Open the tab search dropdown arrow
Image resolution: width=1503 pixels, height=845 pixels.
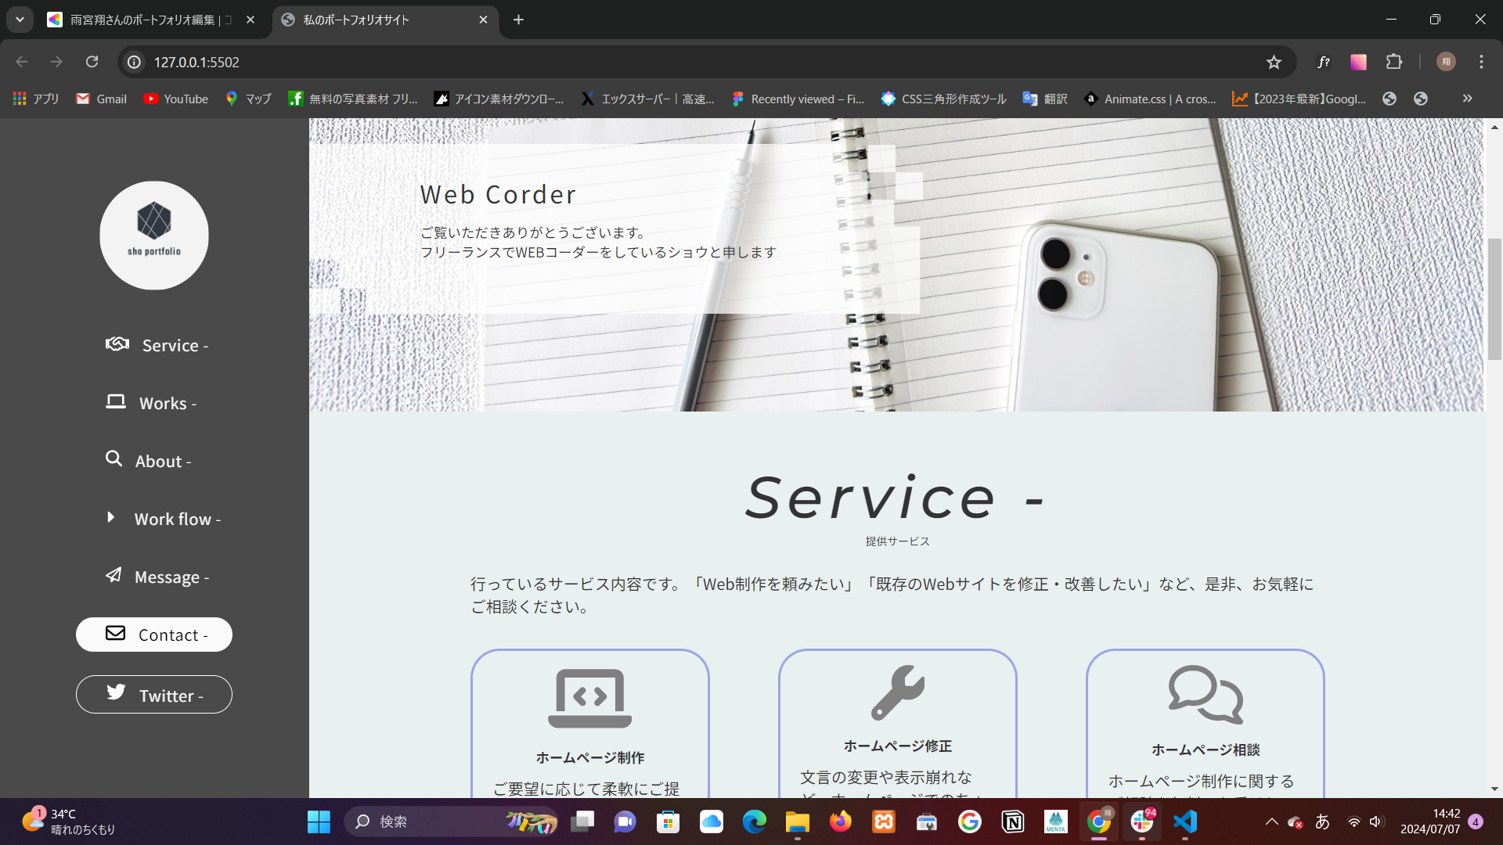tap(20, 20)
